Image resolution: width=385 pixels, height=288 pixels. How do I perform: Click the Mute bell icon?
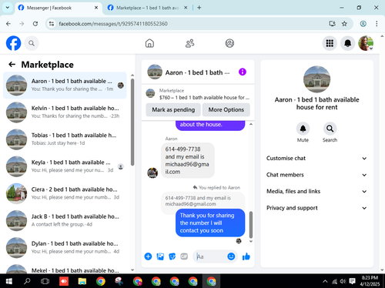(x=303, y=129)
